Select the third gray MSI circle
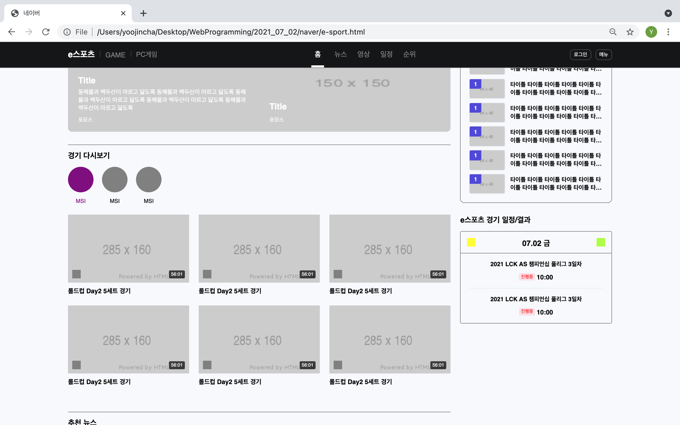This screenshot has height=425, width=680. (x=149, y=180)
